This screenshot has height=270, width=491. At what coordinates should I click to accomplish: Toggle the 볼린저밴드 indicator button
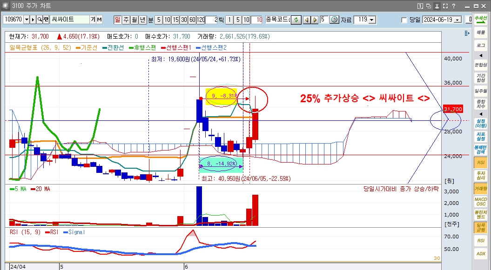pos(481,214)
